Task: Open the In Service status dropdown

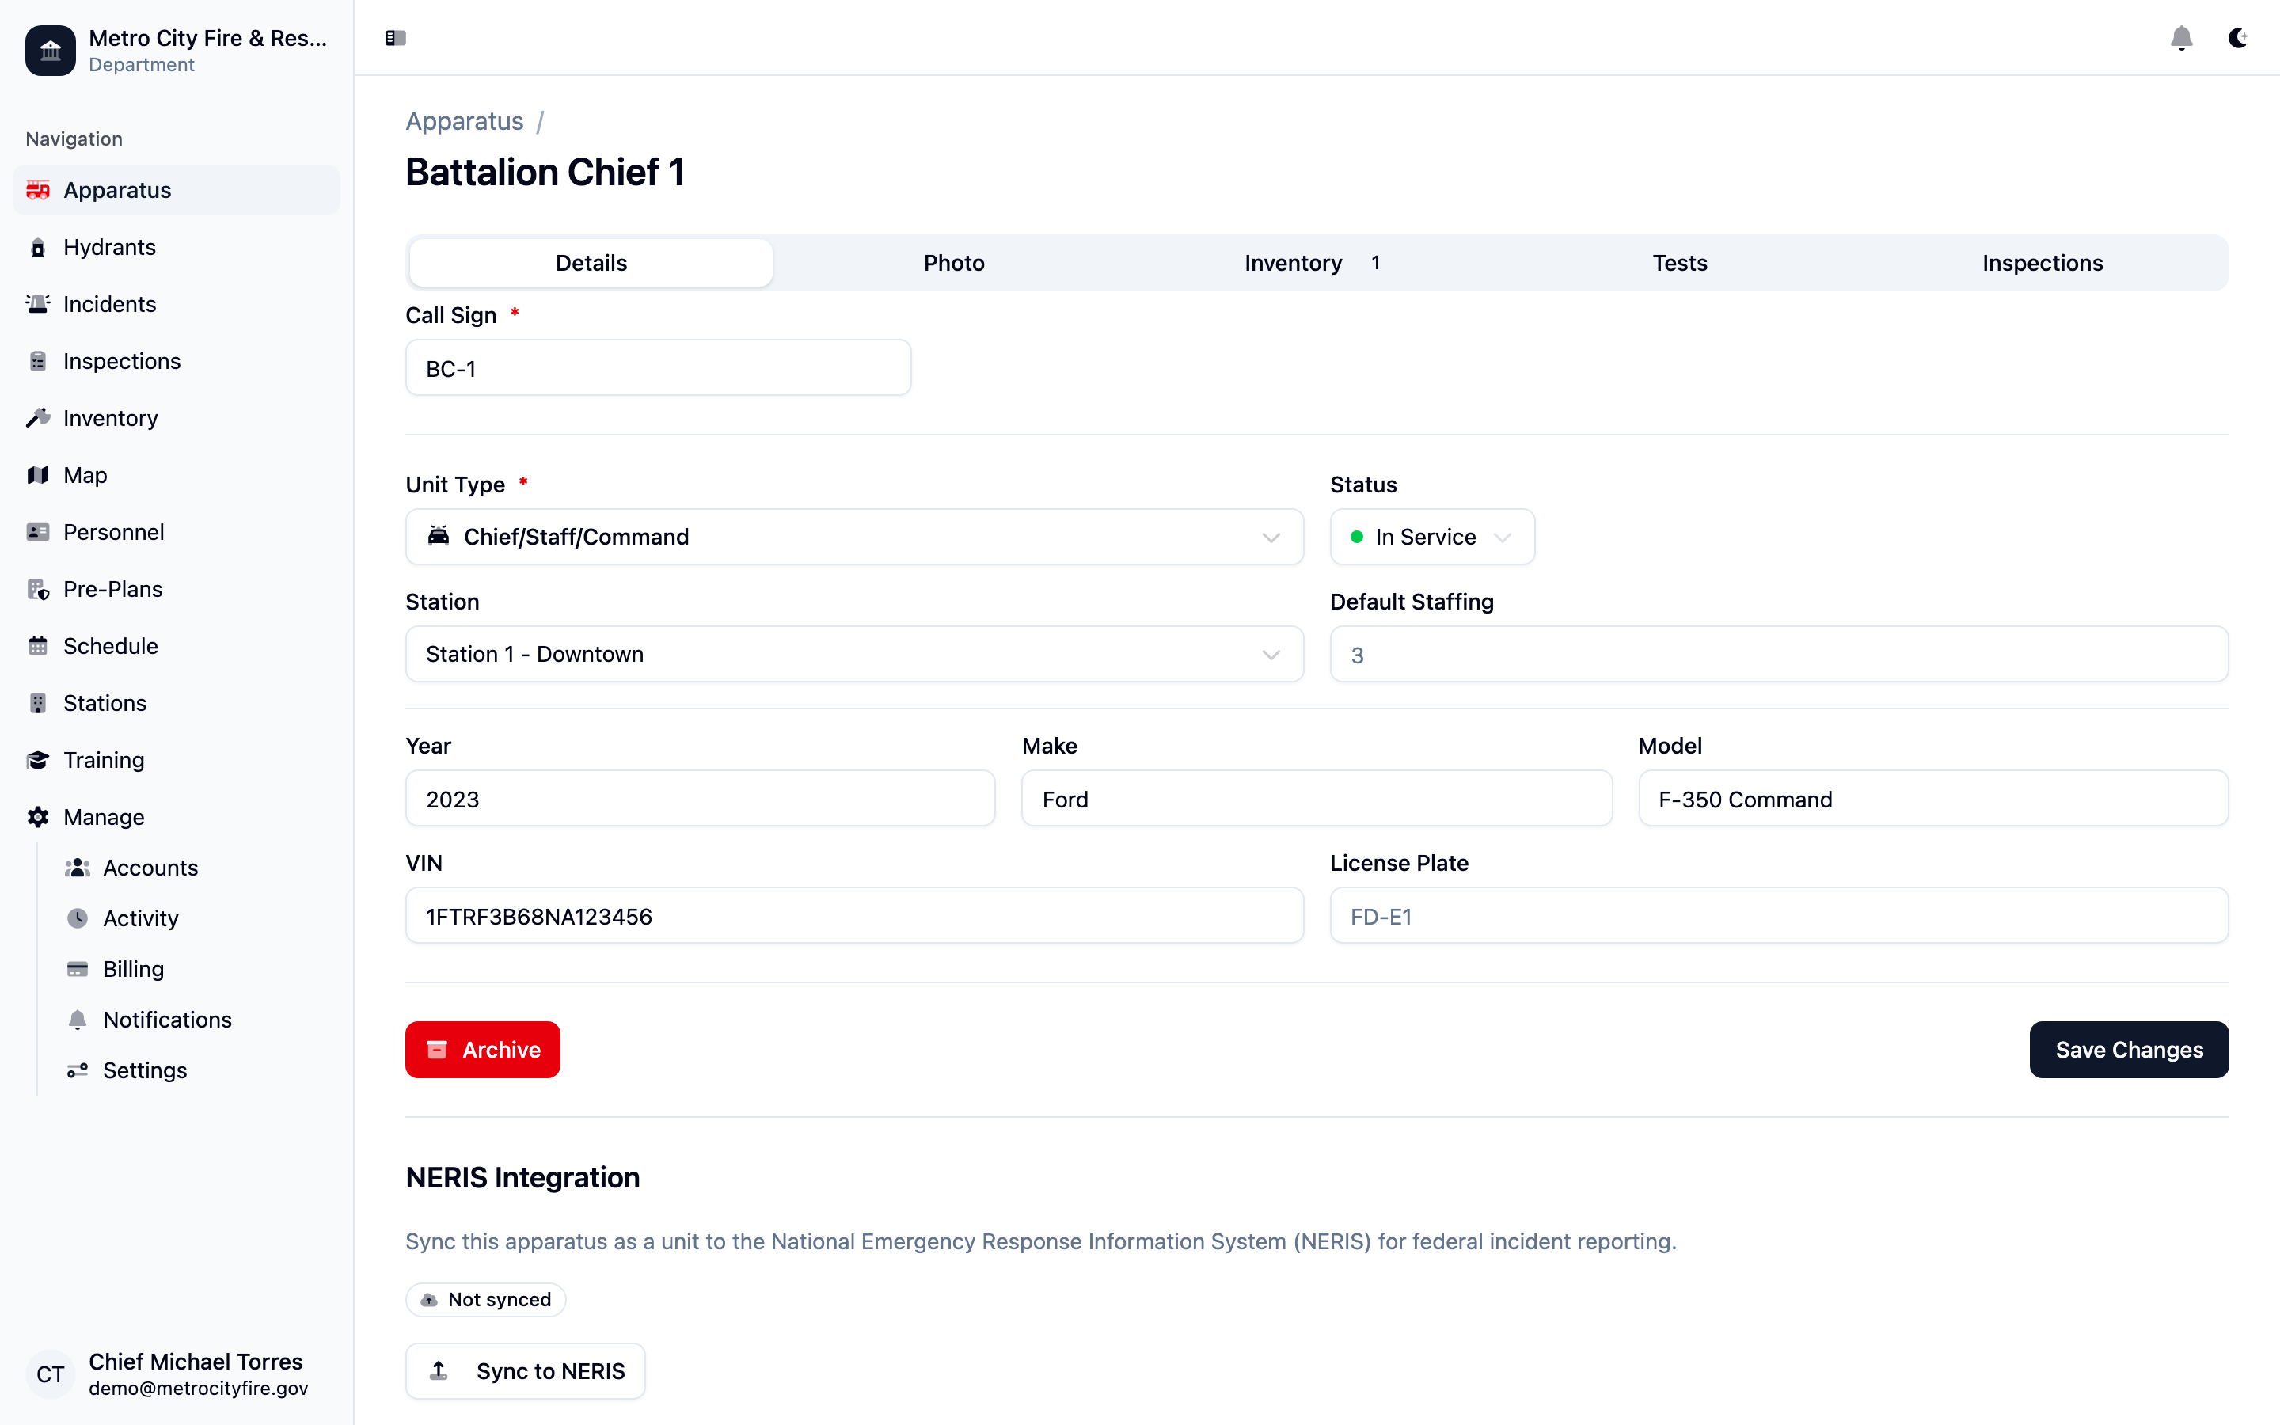Action: point(1431,536)
